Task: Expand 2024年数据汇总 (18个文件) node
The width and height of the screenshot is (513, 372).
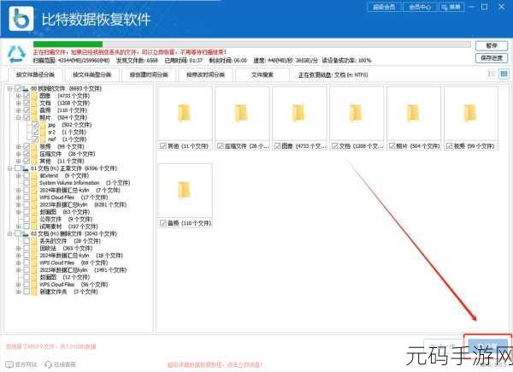Action: pos(18,255)
